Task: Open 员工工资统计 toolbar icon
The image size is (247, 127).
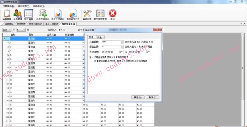Action: click(58, 15)
